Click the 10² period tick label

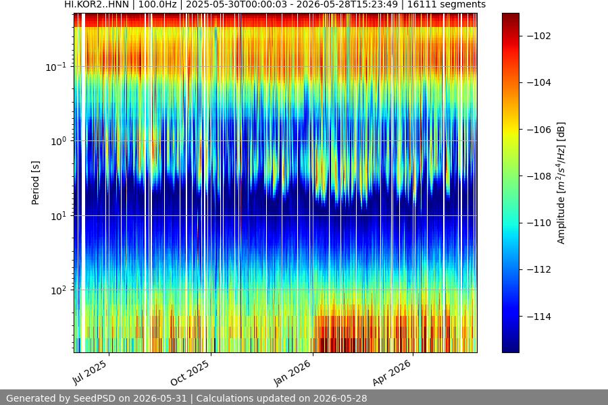tap(58, 290)
